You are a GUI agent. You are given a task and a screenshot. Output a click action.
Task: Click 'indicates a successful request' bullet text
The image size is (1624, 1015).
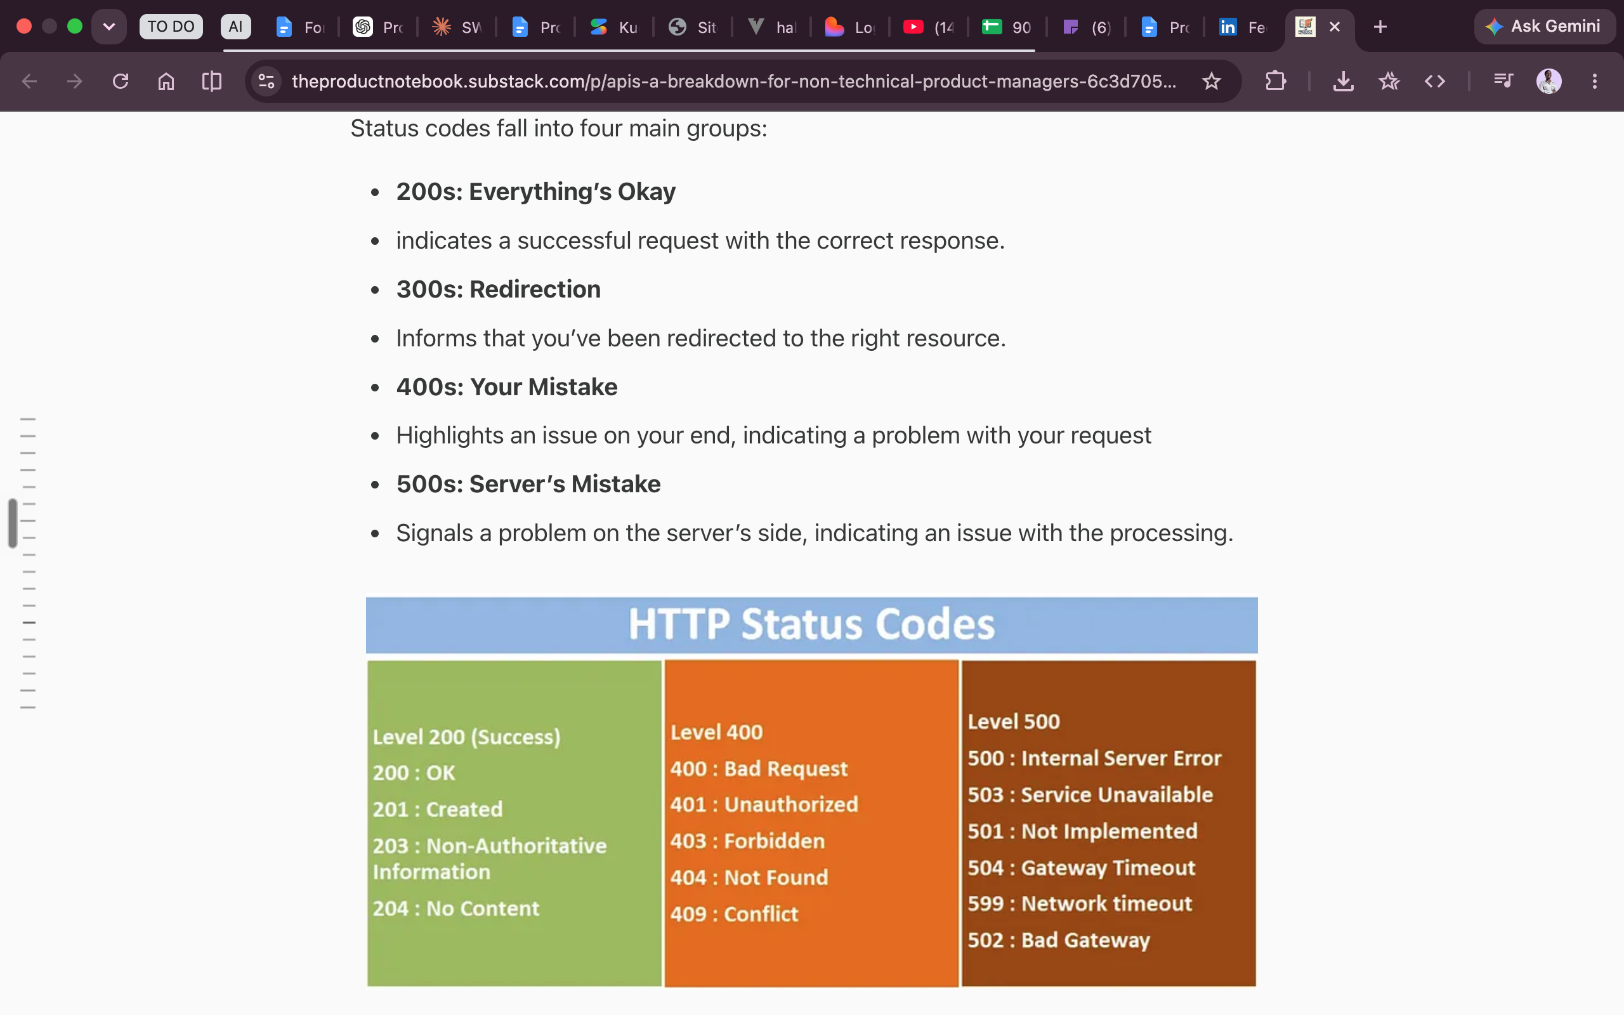tap(700, 240)
